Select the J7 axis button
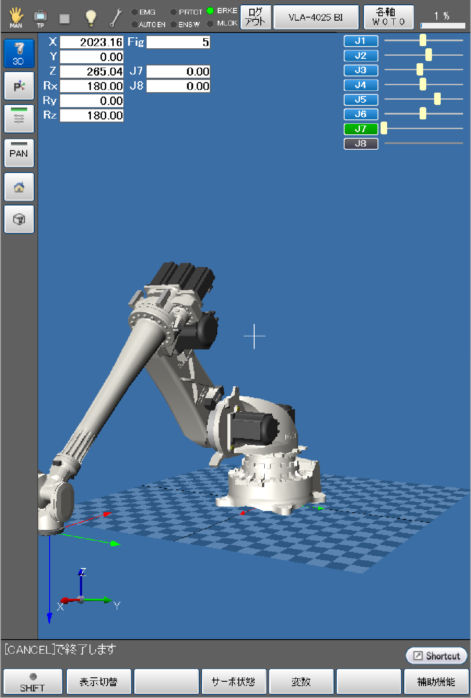 click(x=360, y=129)
